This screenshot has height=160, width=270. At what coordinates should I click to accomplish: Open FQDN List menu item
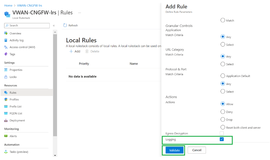(16, 113)
